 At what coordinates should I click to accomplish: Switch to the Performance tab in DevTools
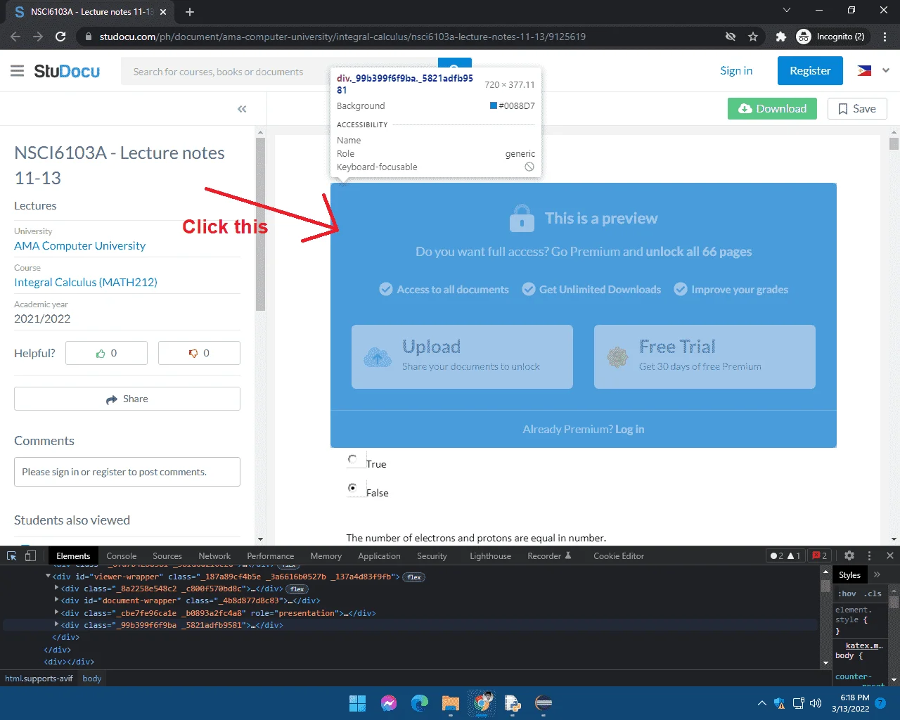[271, 555]
